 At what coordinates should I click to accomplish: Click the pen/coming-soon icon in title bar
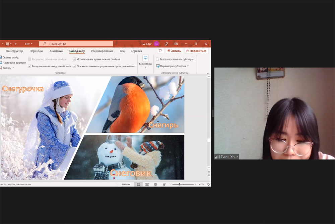click(x=166, y=44)
